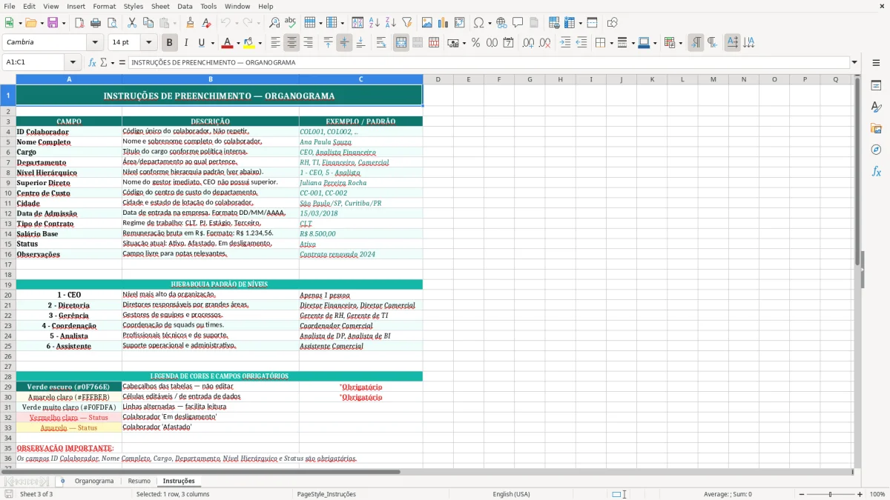The width and height of the screenshot is (890, 500).
Task: Open the Styles menu
Action: tap(133, 6)
